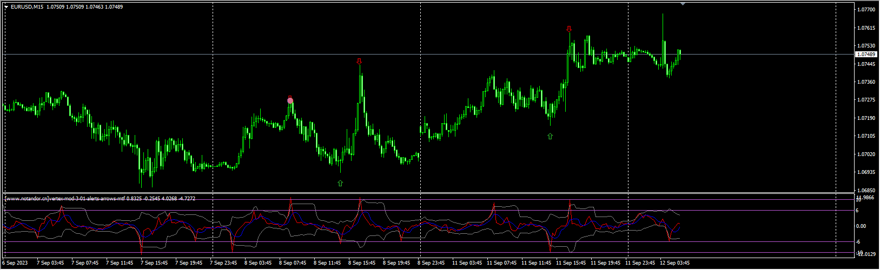Click the 1.07700 price scale label

867,10
